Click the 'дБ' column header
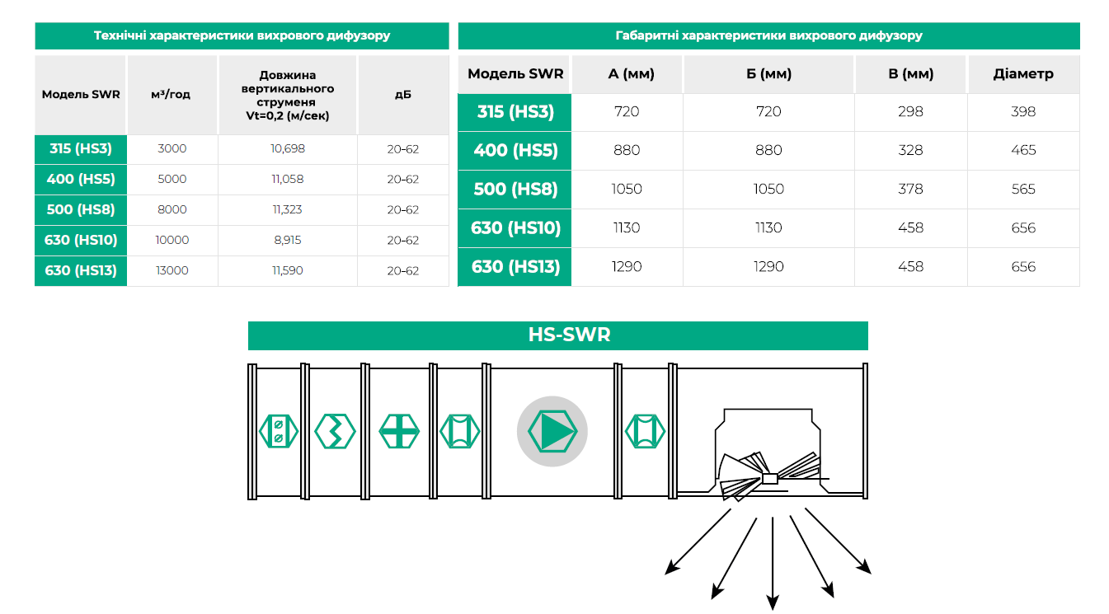1109x614 pixels. [402, 95]
